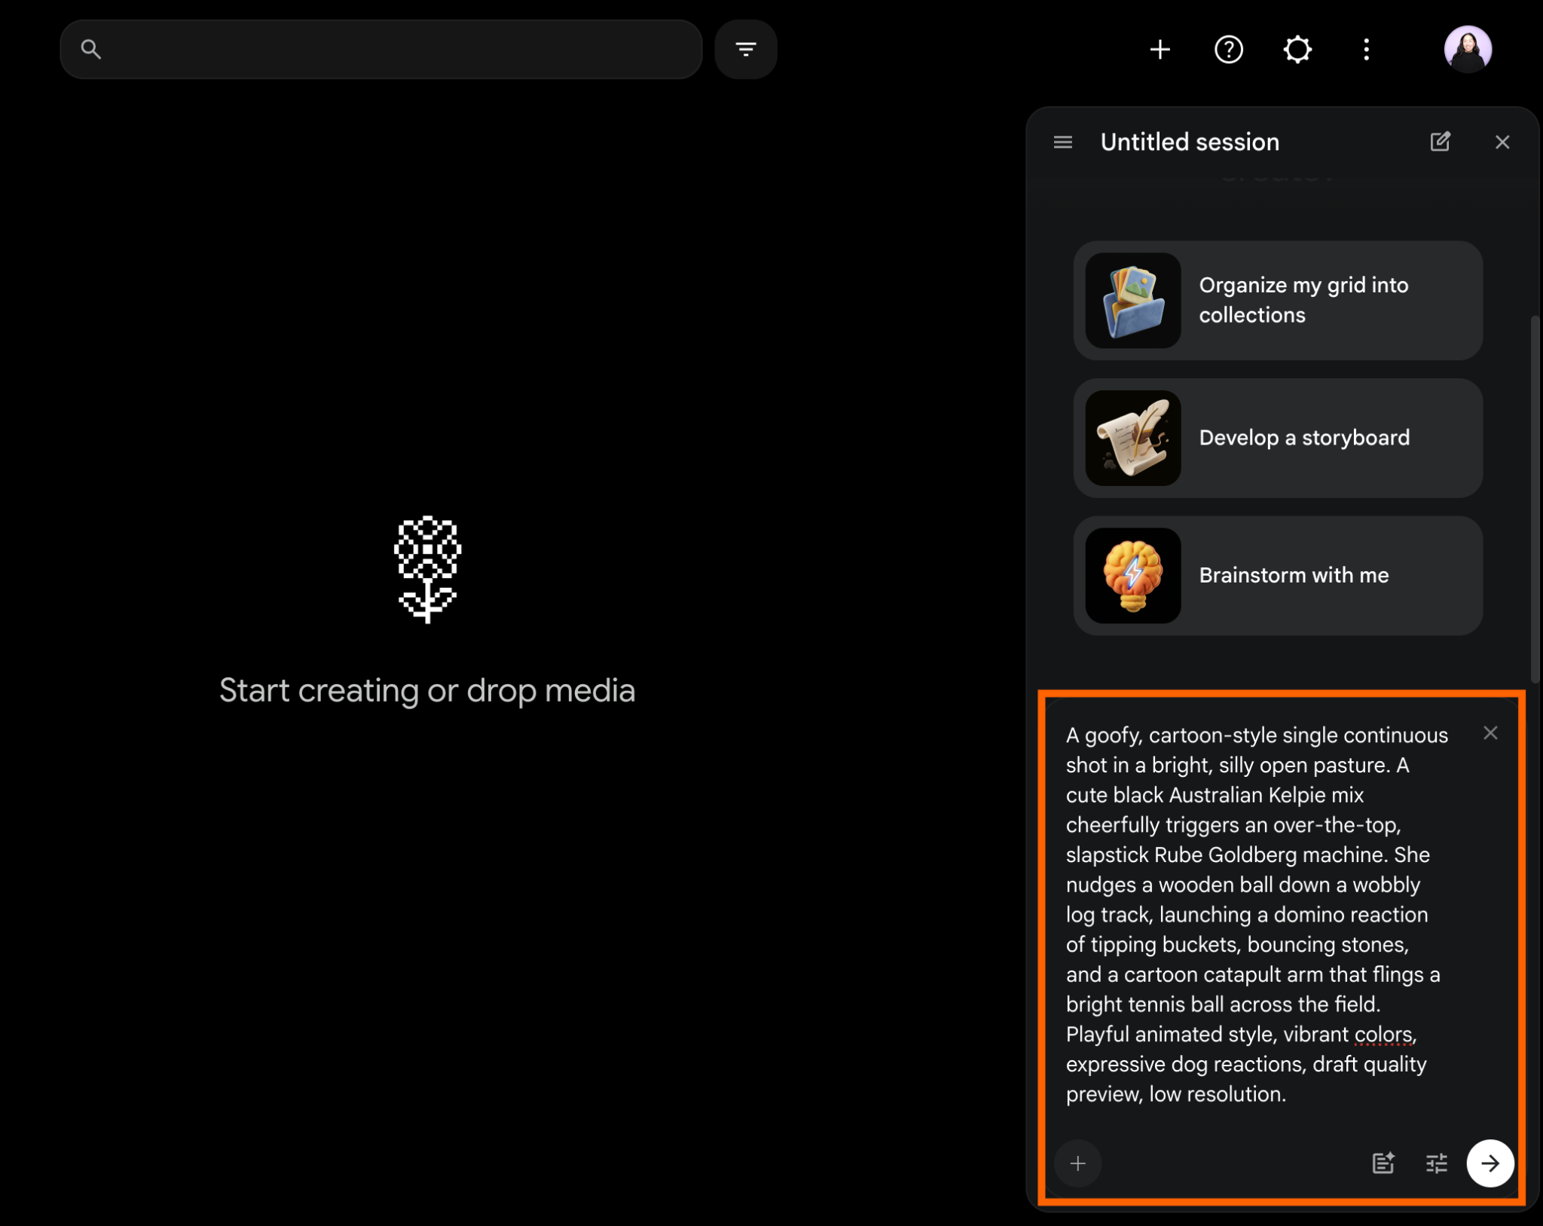The height and width of the screenshot is (1226, 1543).
Task: Click the plus icon in top bar
Action: [x=1160, y=50]
